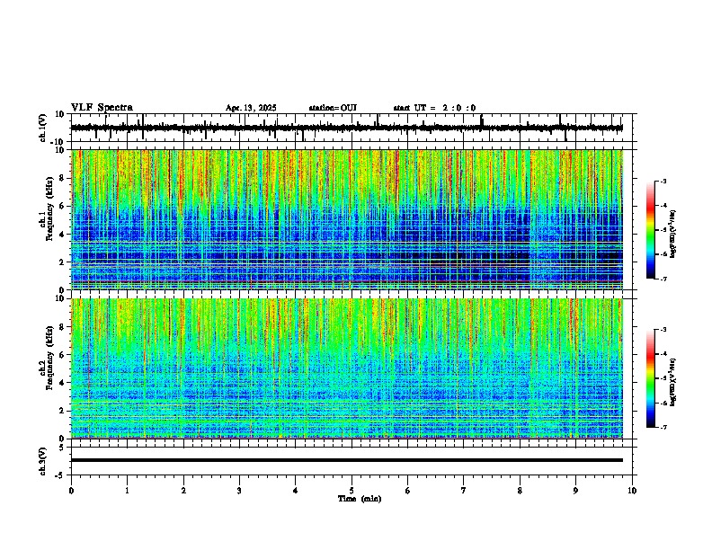Click the 'start UT = 2 : 0 : 0' label
The height and width of the screenshot is (550, 712).
click(434, 108)
